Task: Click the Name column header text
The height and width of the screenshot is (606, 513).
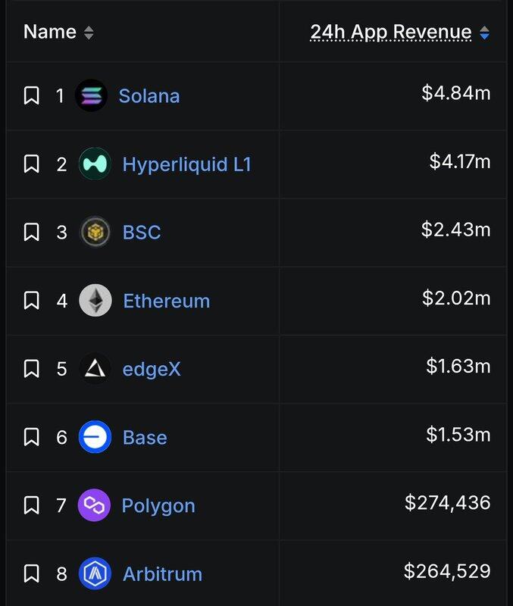Action: [x=50, y=32]
